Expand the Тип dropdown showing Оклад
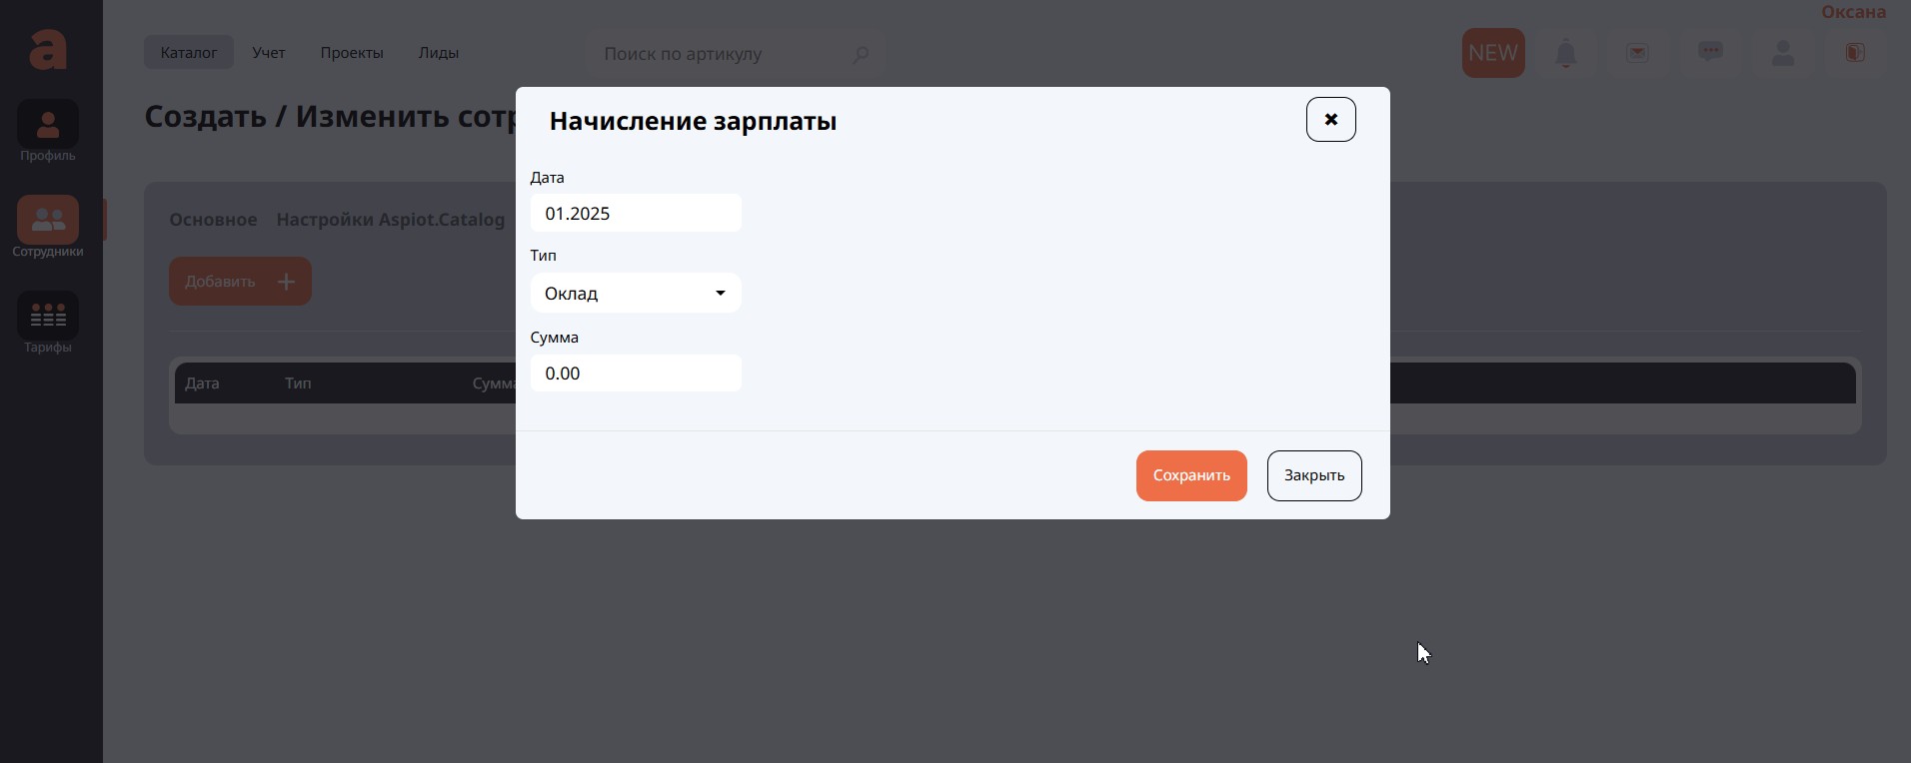 pos(636,293)
